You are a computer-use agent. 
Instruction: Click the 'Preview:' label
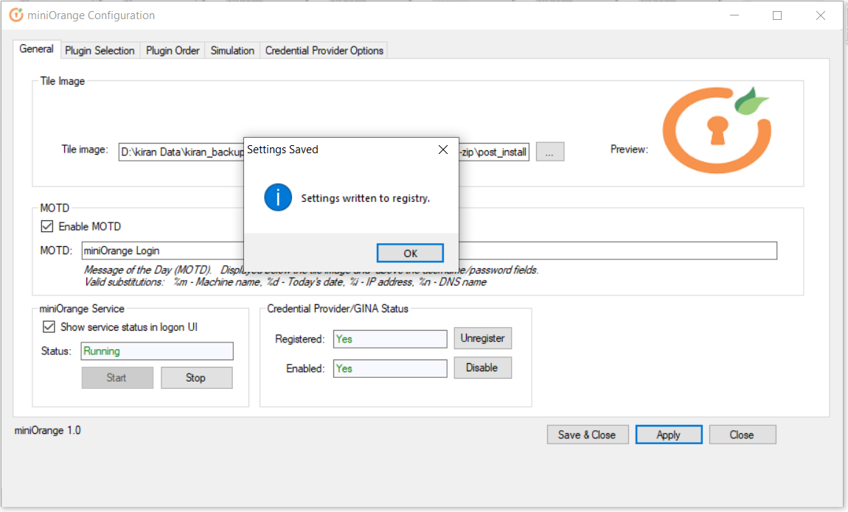629,149
